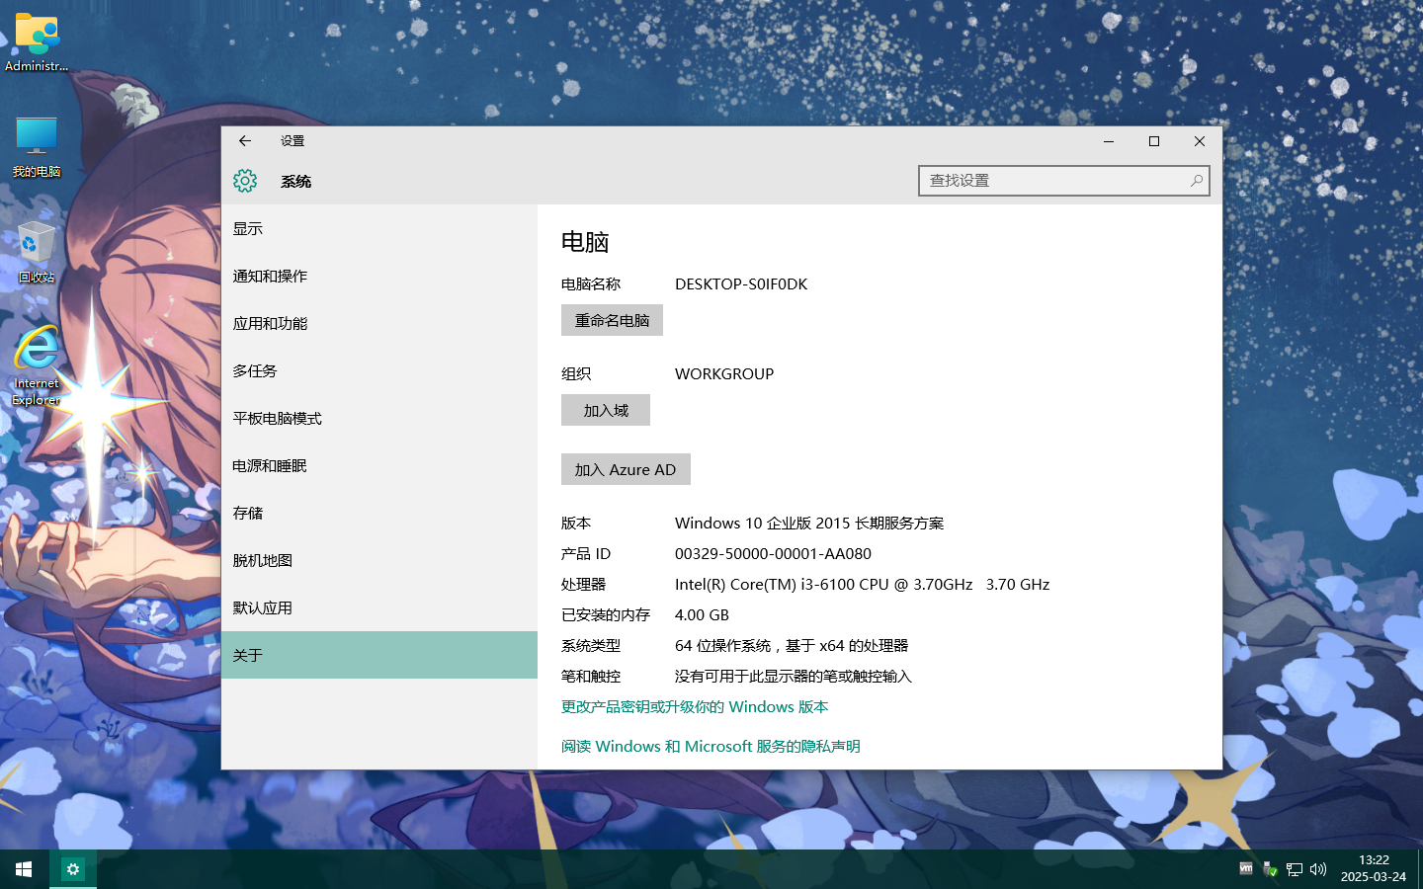Screen dimensions: 1423x889
Task: Open the 脱机地图 settings page
Action: coord(379,560)
